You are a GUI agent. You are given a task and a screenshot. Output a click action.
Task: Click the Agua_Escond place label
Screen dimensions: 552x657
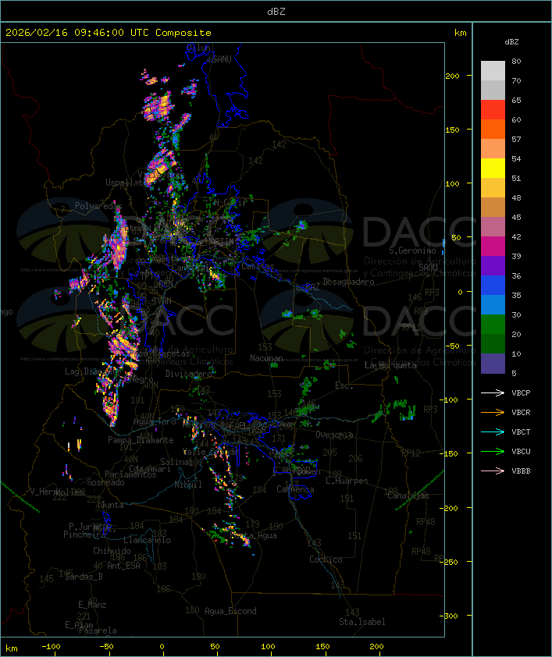230,611
